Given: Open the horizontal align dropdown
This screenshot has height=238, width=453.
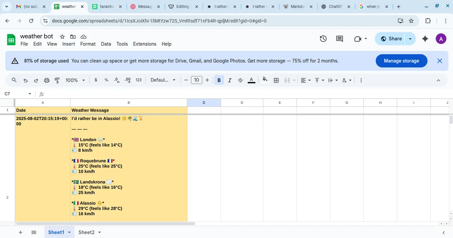Looking at the screenshot, I should pos(305,80).
